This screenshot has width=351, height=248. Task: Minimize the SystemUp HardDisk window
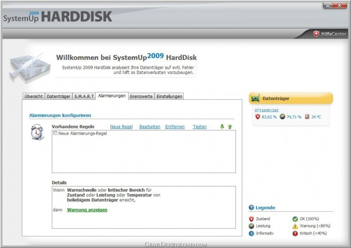coord(328,6)
